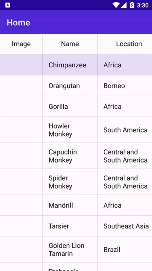Tap the keyboard indicator icon in status bar
The image size is (152, 271).
[8, 5]
